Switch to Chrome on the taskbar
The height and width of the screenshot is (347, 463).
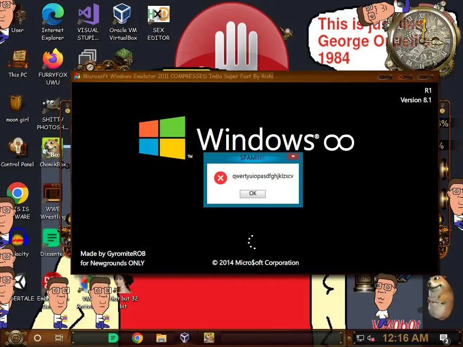[x=137, y=338]
